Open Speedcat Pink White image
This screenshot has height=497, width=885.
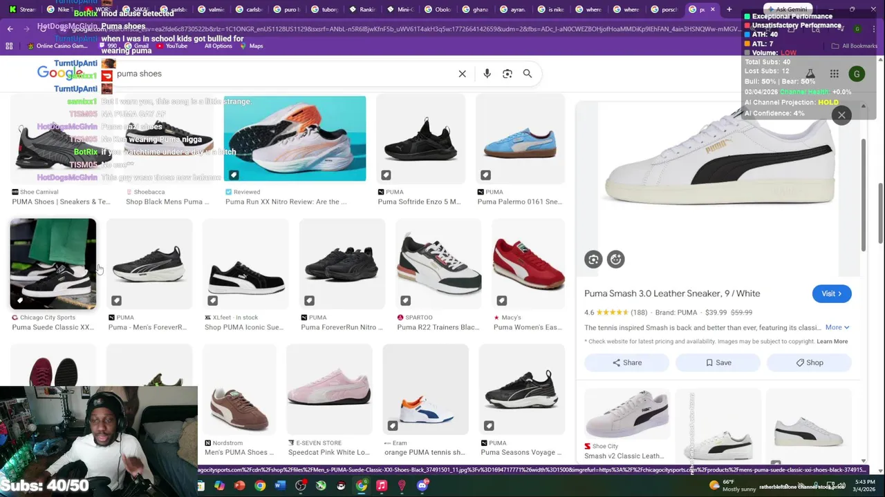coord(329,390)
